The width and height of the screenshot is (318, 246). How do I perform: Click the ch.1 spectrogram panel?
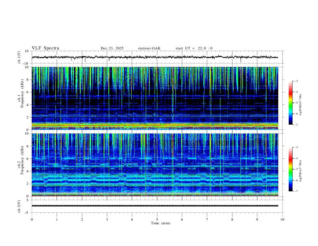pos(155,98)
